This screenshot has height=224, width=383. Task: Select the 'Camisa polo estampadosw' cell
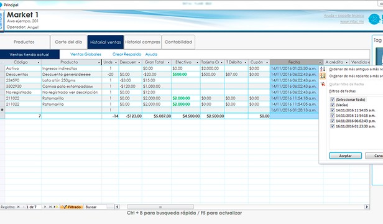click(72, 86)
